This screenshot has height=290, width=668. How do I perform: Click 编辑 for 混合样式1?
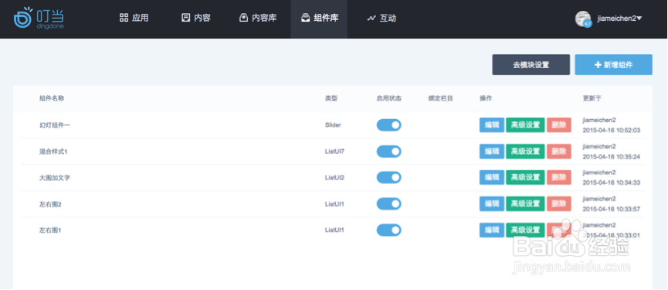(492, 152)
